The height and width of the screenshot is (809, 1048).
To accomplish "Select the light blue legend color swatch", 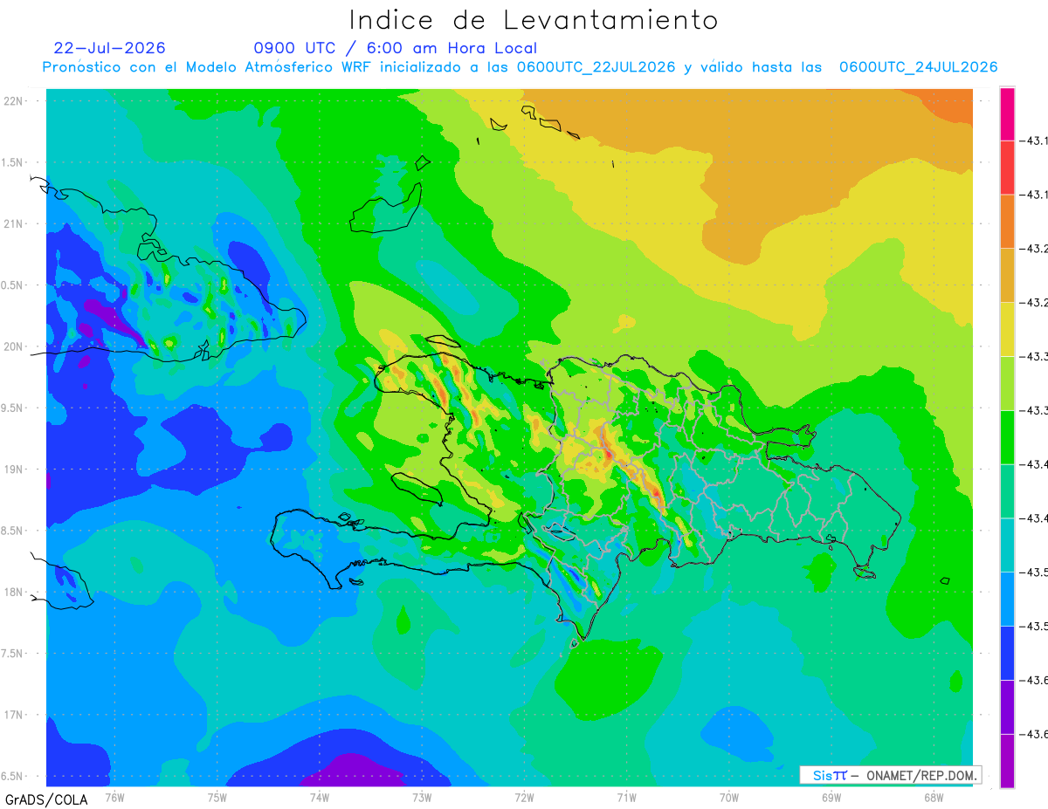I will tap(1007, 600).
